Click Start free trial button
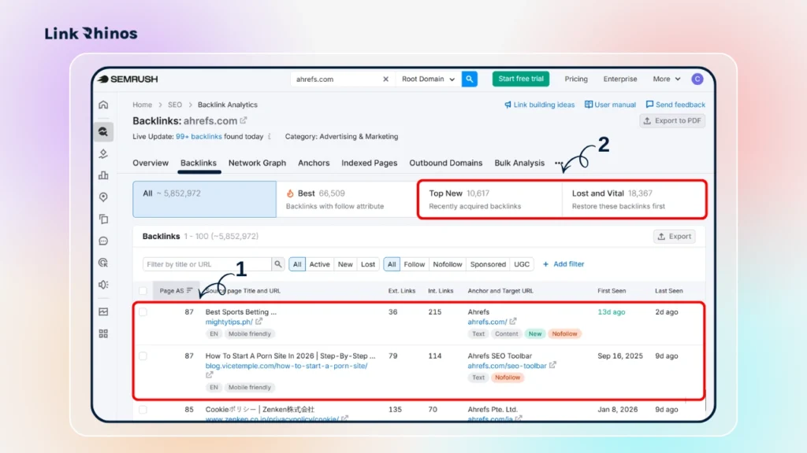807x453 pixels. coord(521,79)
